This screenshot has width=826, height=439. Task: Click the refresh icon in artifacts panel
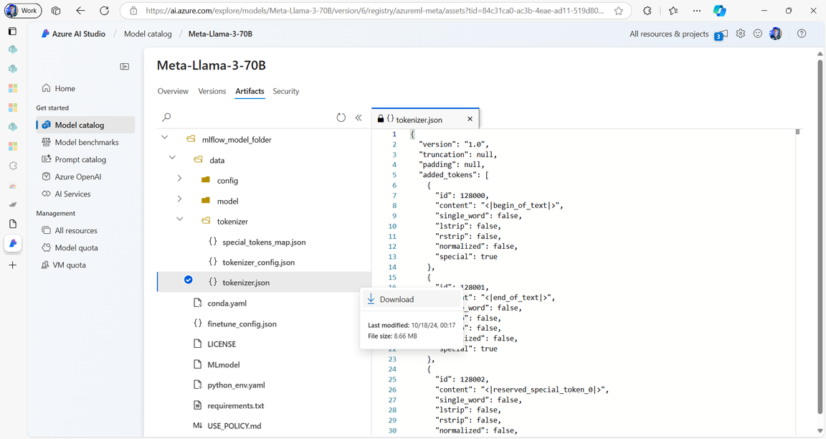pyautogui.click(x=341, y=118)
